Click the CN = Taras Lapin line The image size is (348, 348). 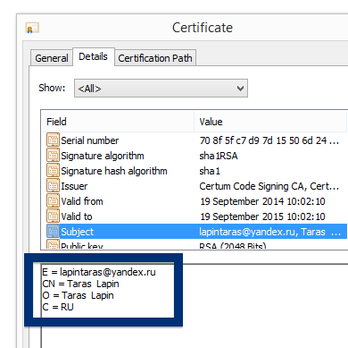pyautogui.click(x=80, y=284)
